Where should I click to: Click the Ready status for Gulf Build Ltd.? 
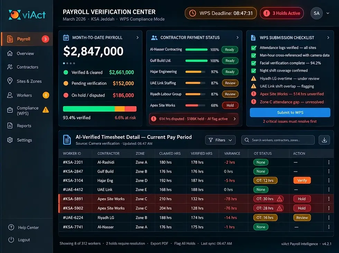click(230, 61)
